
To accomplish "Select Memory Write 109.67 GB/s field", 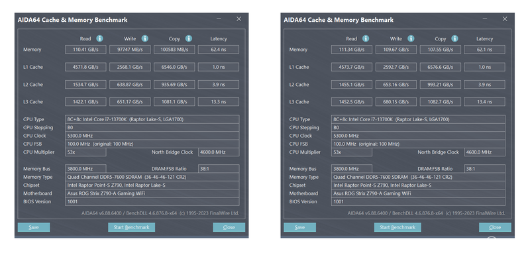I will 396,49.
